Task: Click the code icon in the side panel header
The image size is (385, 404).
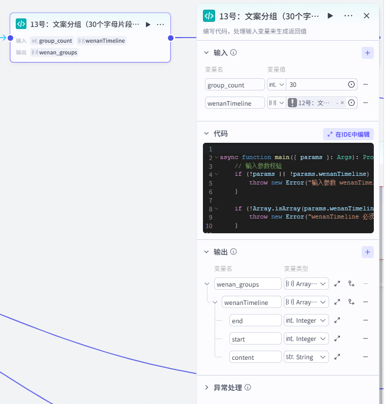Action: [x=209, y=16]
